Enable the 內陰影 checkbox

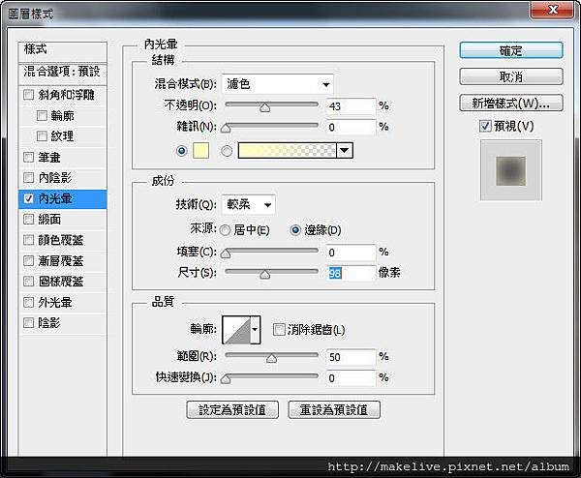(28, 178)
